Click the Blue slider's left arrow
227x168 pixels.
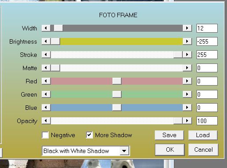[46, 108]
